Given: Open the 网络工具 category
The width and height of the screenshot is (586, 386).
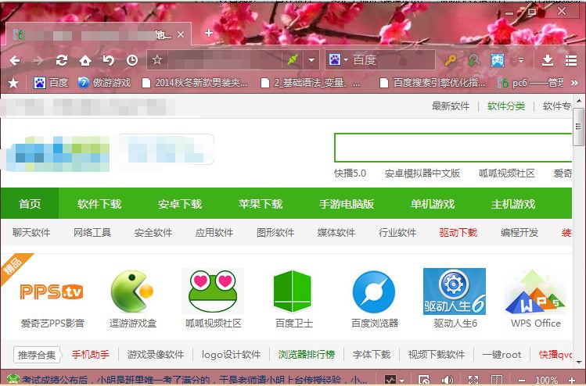Looking at the screenshot, I should [92, 233].
